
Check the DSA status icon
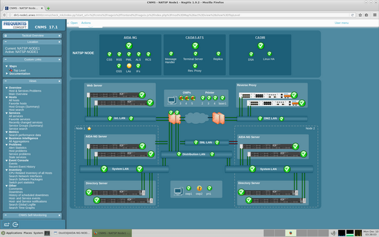(x=251, y=54)
